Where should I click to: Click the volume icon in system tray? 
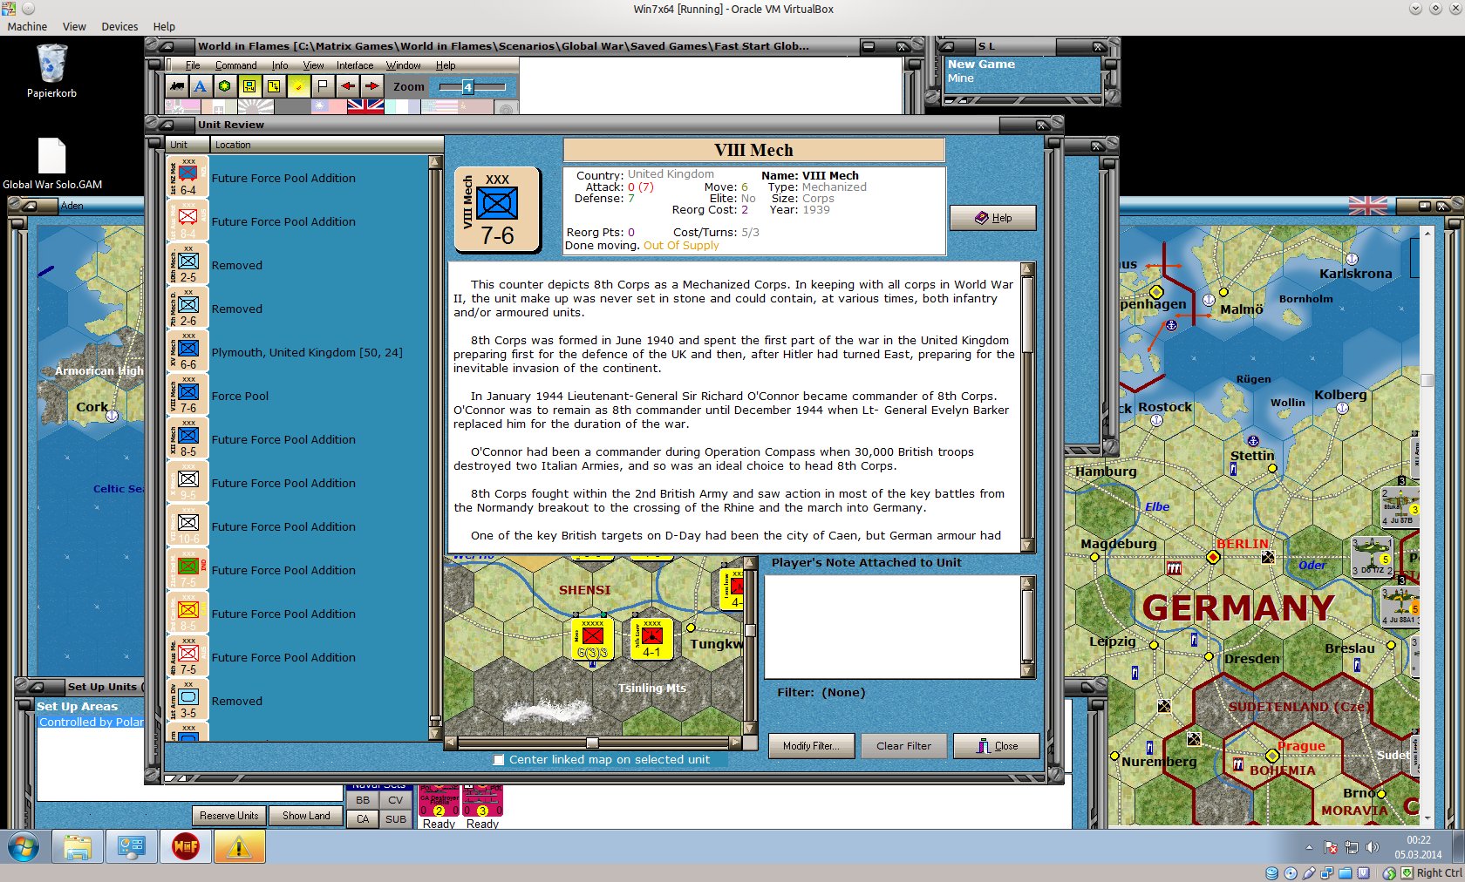[1373, 846]
